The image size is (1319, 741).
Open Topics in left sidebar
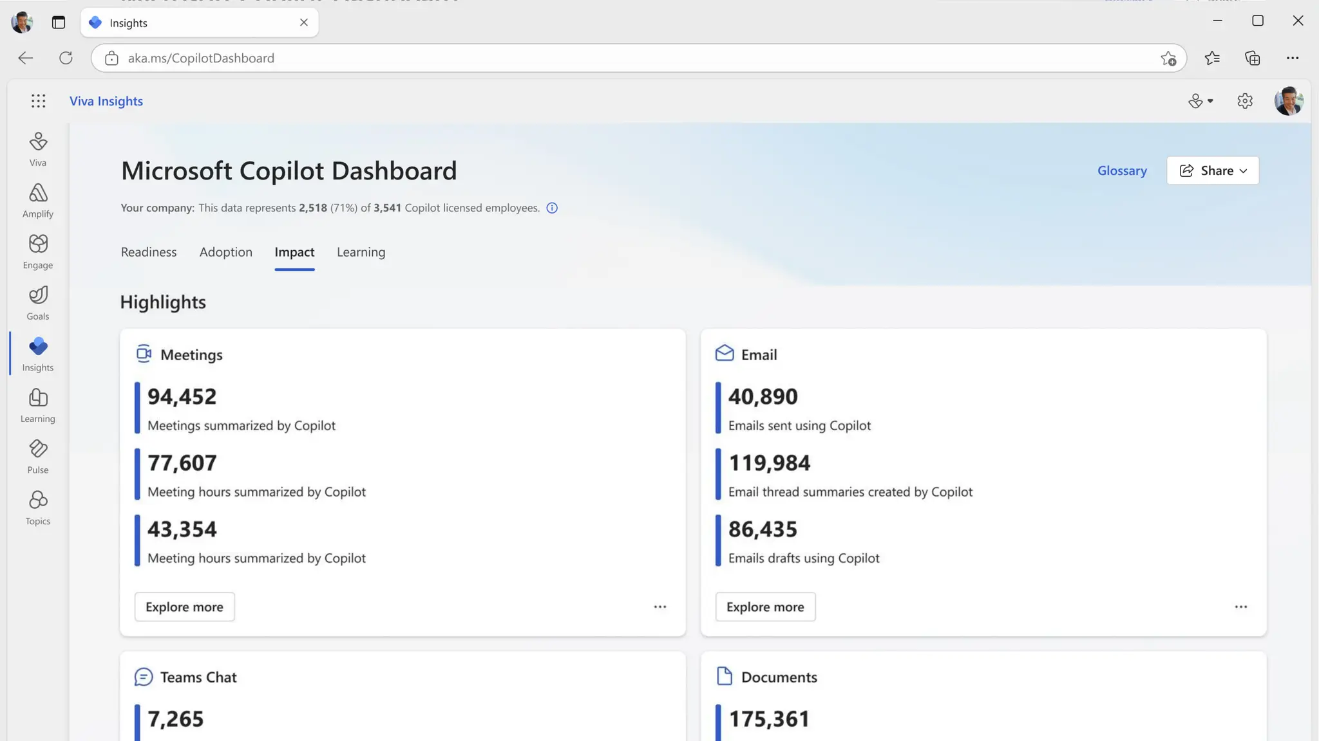pos(38,508)
